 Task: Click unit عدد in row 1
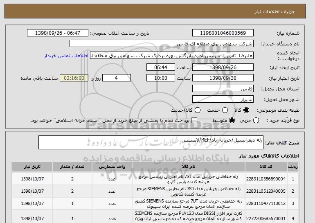112,179
